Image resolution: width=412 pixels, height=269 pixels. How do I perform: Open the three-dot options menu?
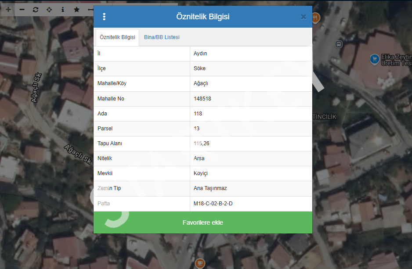[104, 17]
